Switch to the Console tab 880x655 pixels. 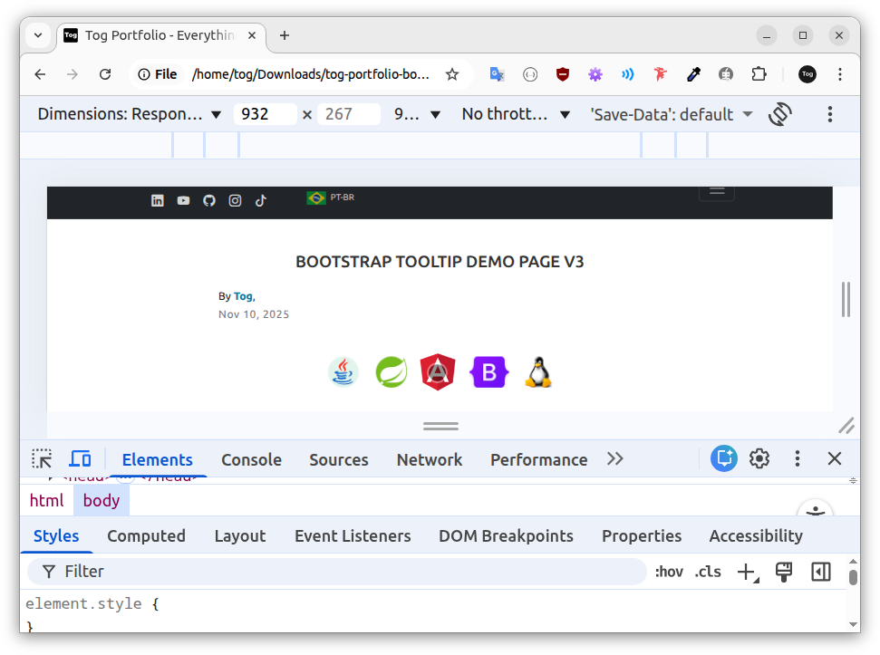click(x=251, y=460)
